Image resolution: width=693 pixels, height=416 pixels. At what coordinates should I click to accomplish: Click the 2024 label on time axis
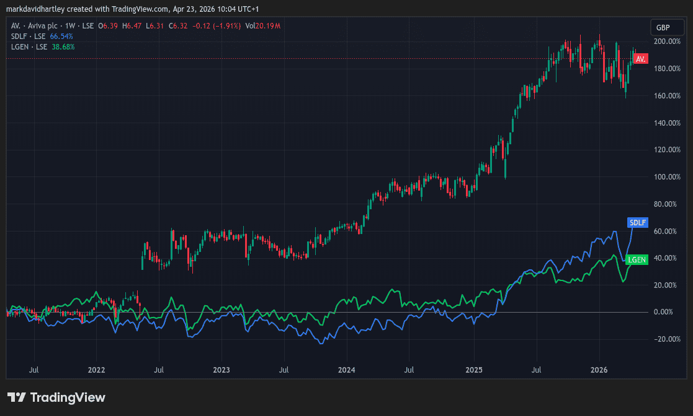(x=346, y=370)
